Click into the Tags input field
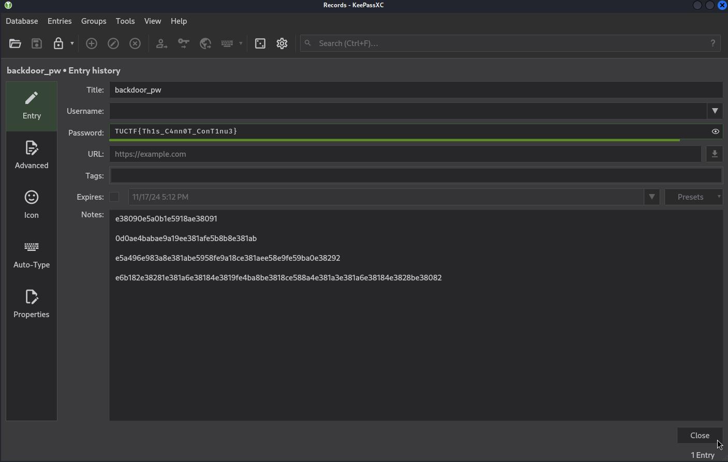Screen dimensions: 728x462 [415, 175]
